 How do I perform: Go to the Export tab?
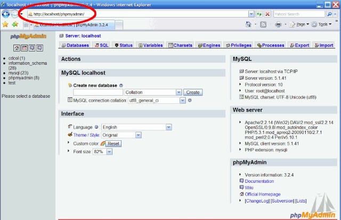298,45
